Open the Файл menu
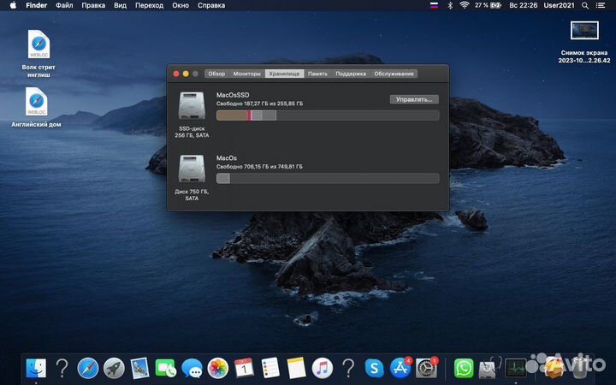 64,5
